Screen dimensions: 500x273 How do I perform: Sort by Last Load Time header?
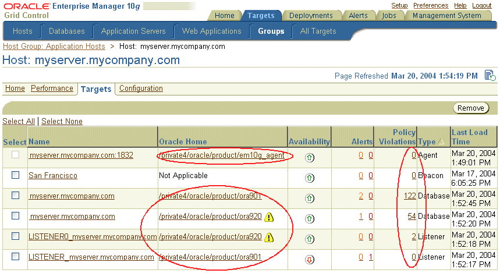tap(469, 137)
